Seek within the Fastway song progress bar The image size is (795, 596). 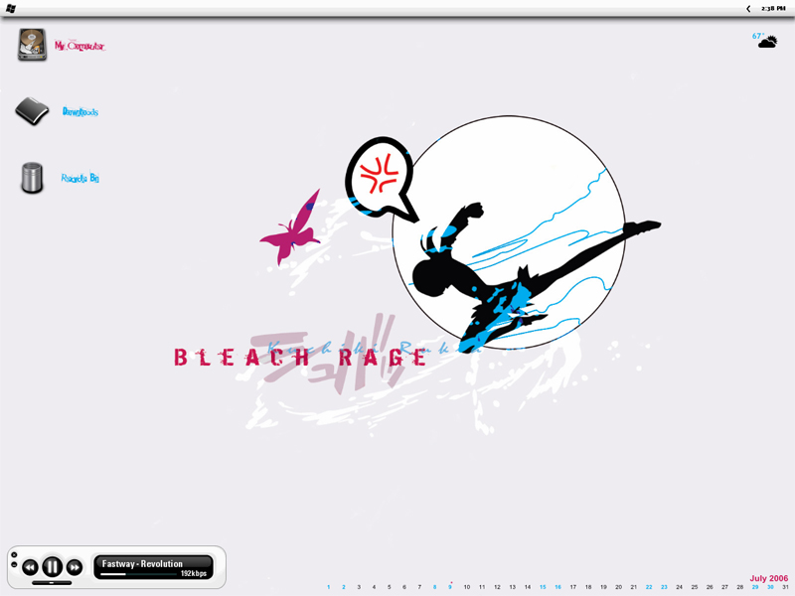point(138,574)
